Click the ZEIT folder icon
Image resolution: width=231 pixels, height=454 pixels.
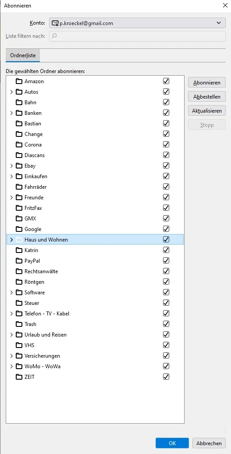click(x=19, y=377)
